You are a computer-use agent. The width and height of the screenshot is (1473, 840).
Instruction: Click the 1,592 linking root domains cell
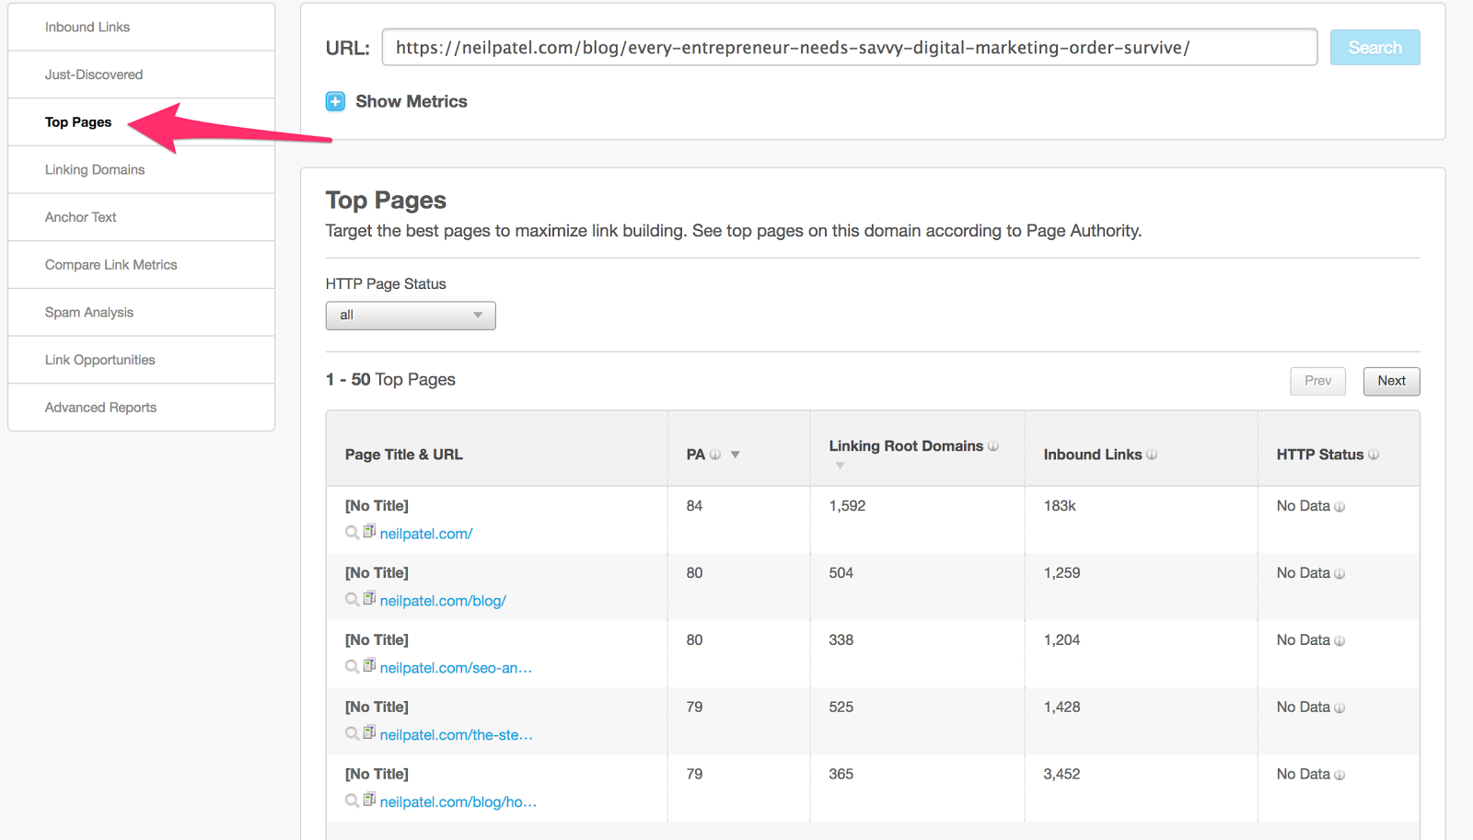[x=847, y=506]
